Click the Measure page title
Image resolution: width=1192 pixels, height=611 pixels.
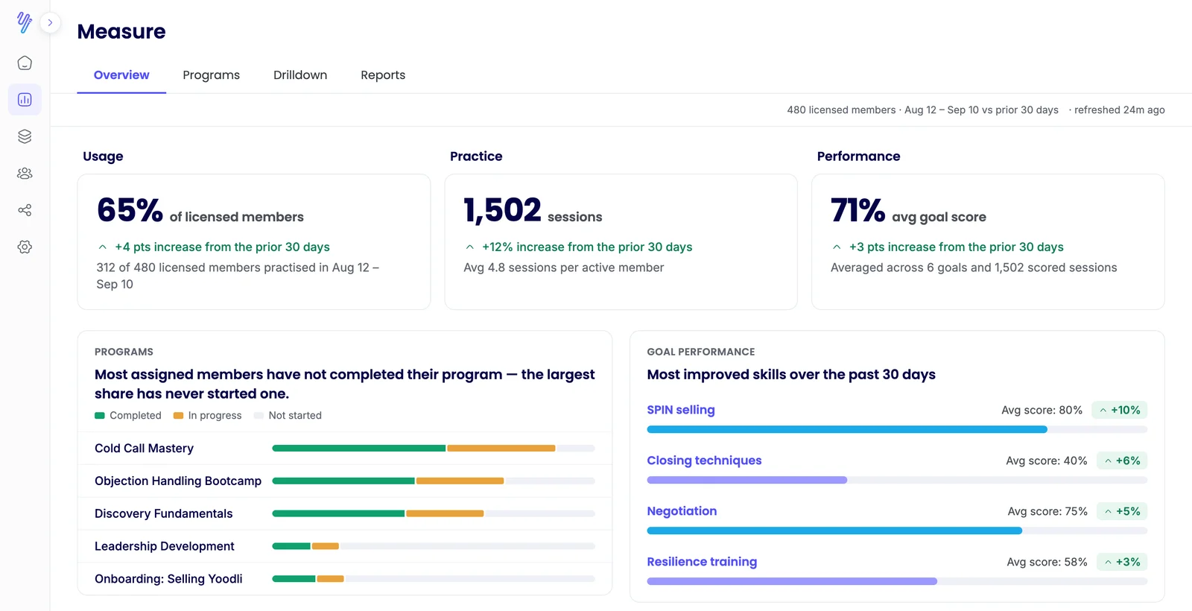[121, 31]
